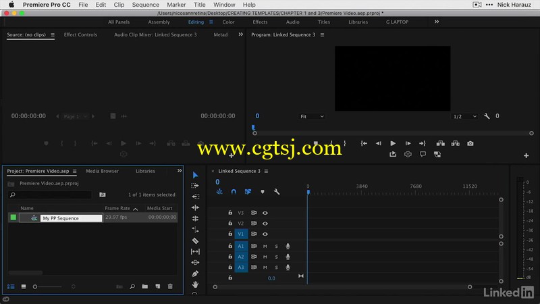Screen dimensions: 540x304
Task: Expand Project panel group overflow chevrons
Action: (x=180, y=171)
